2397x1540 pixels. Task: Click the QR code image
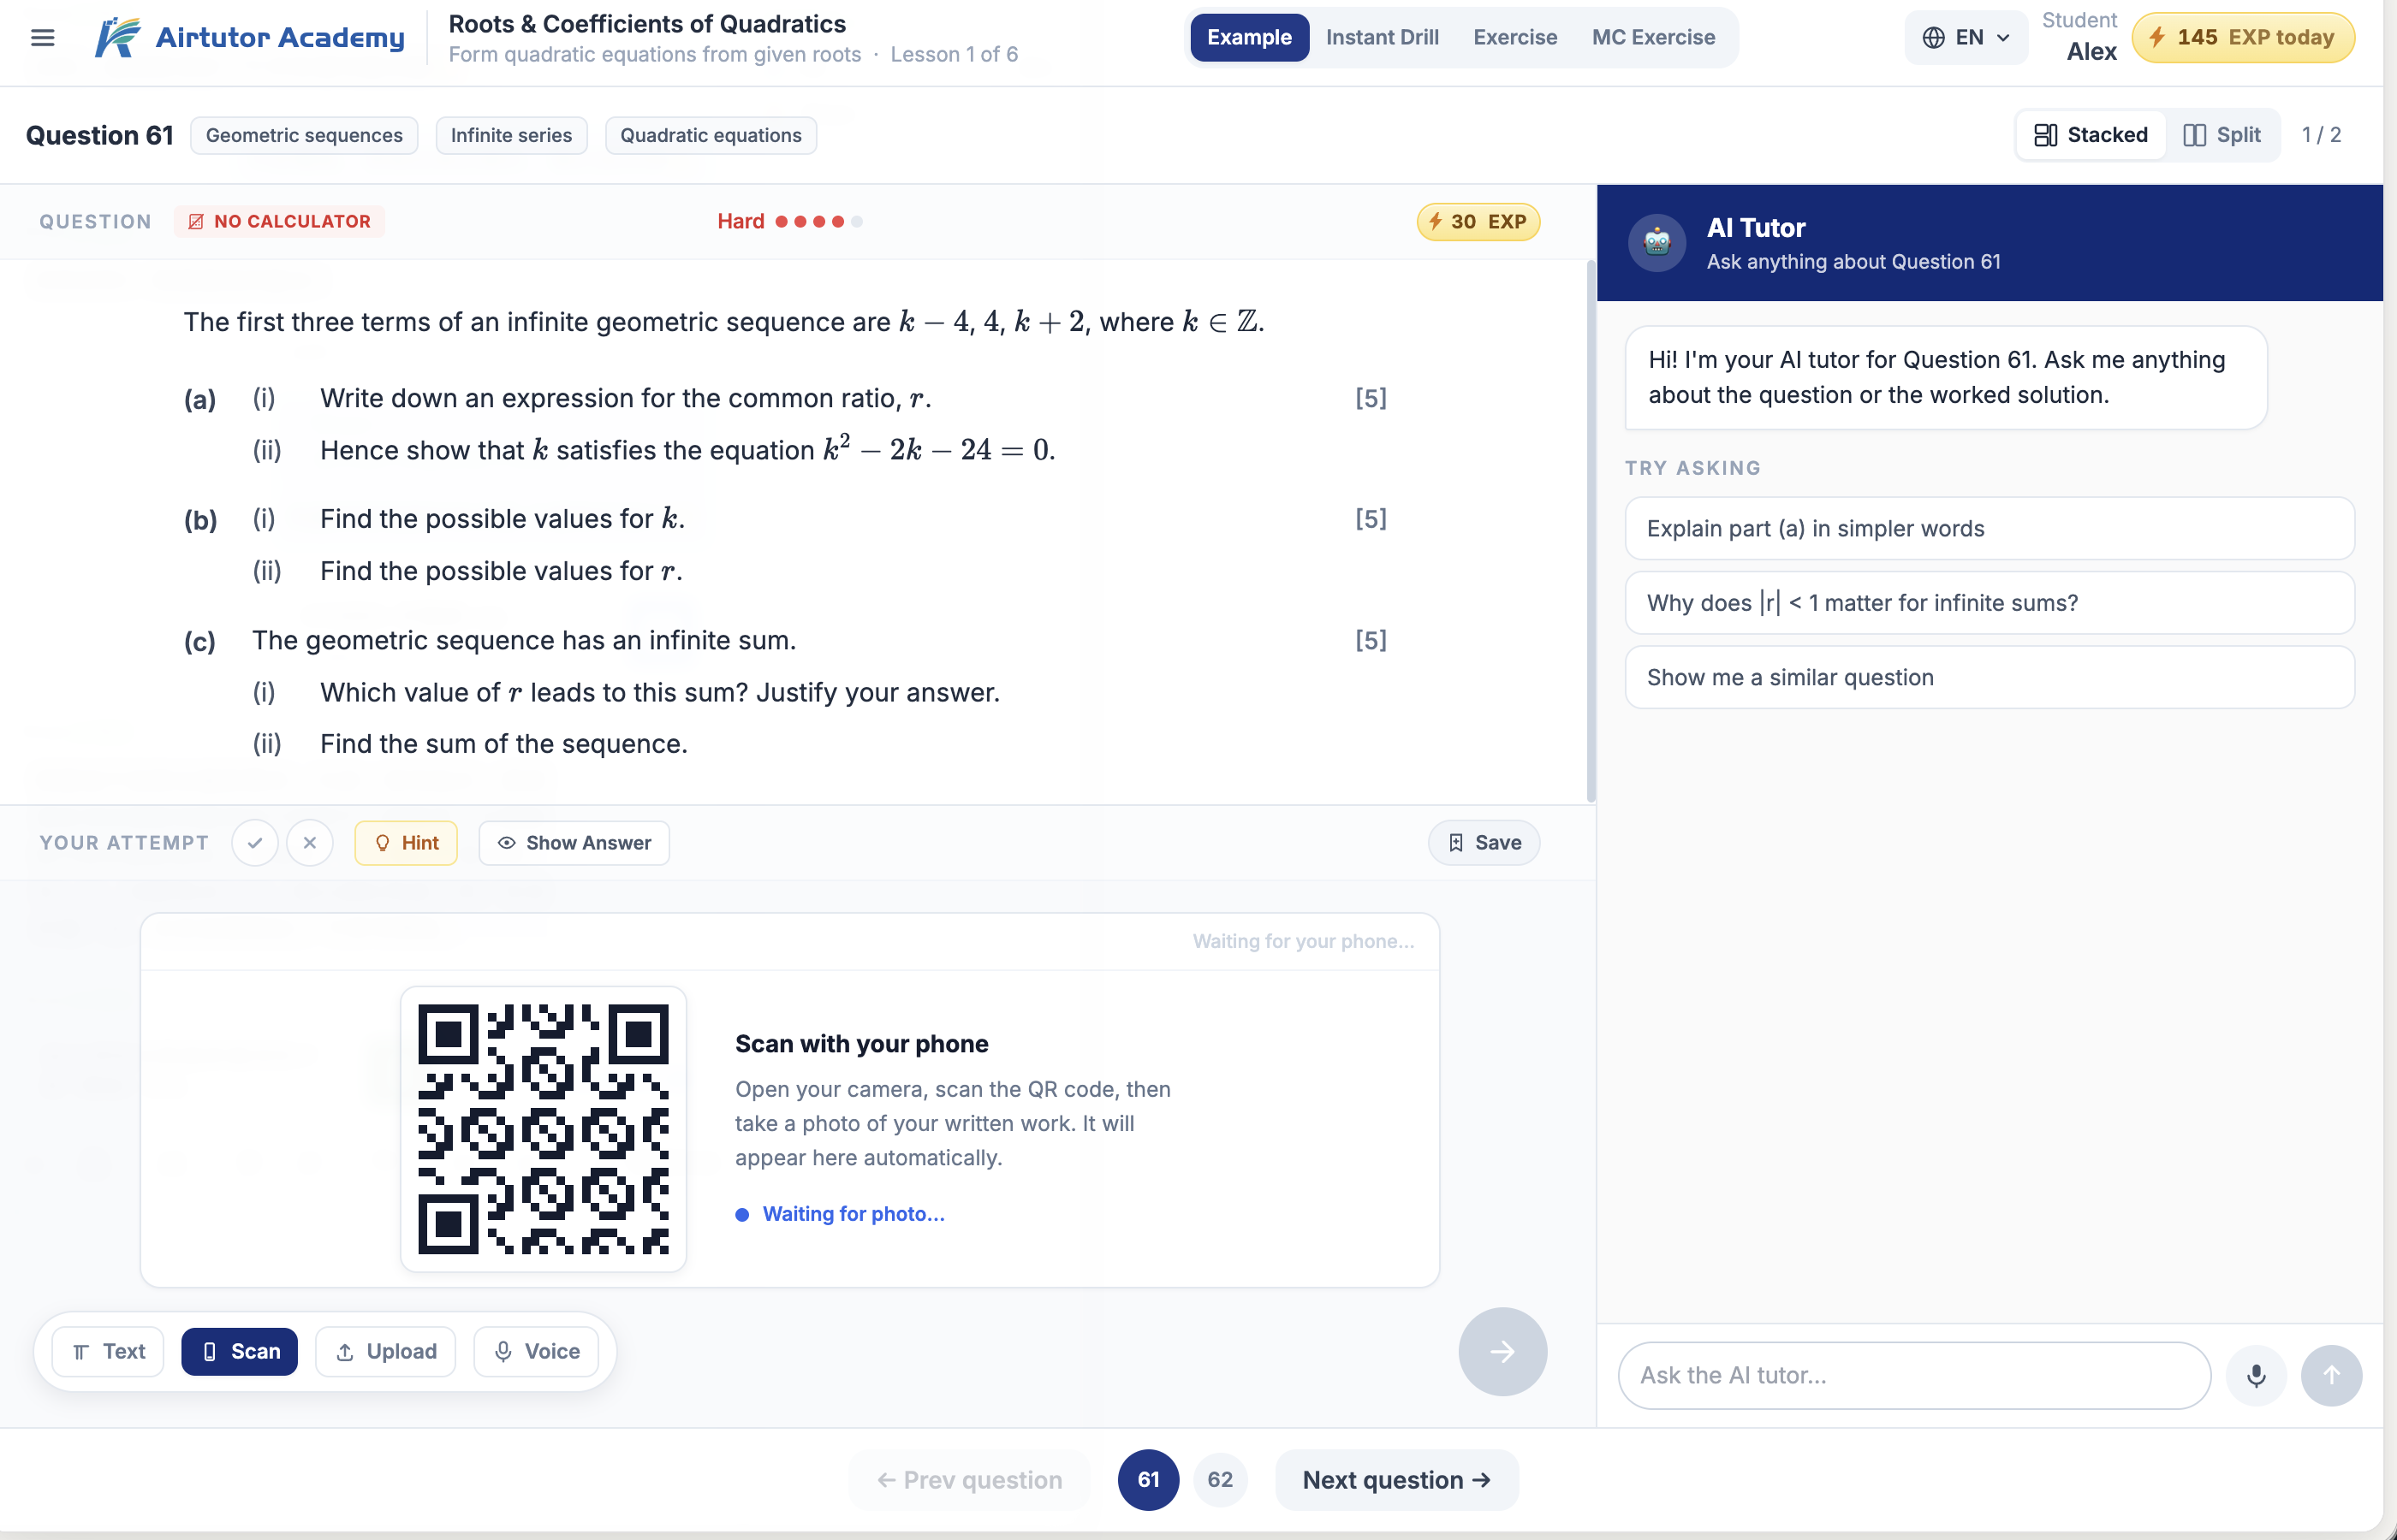544,1129
